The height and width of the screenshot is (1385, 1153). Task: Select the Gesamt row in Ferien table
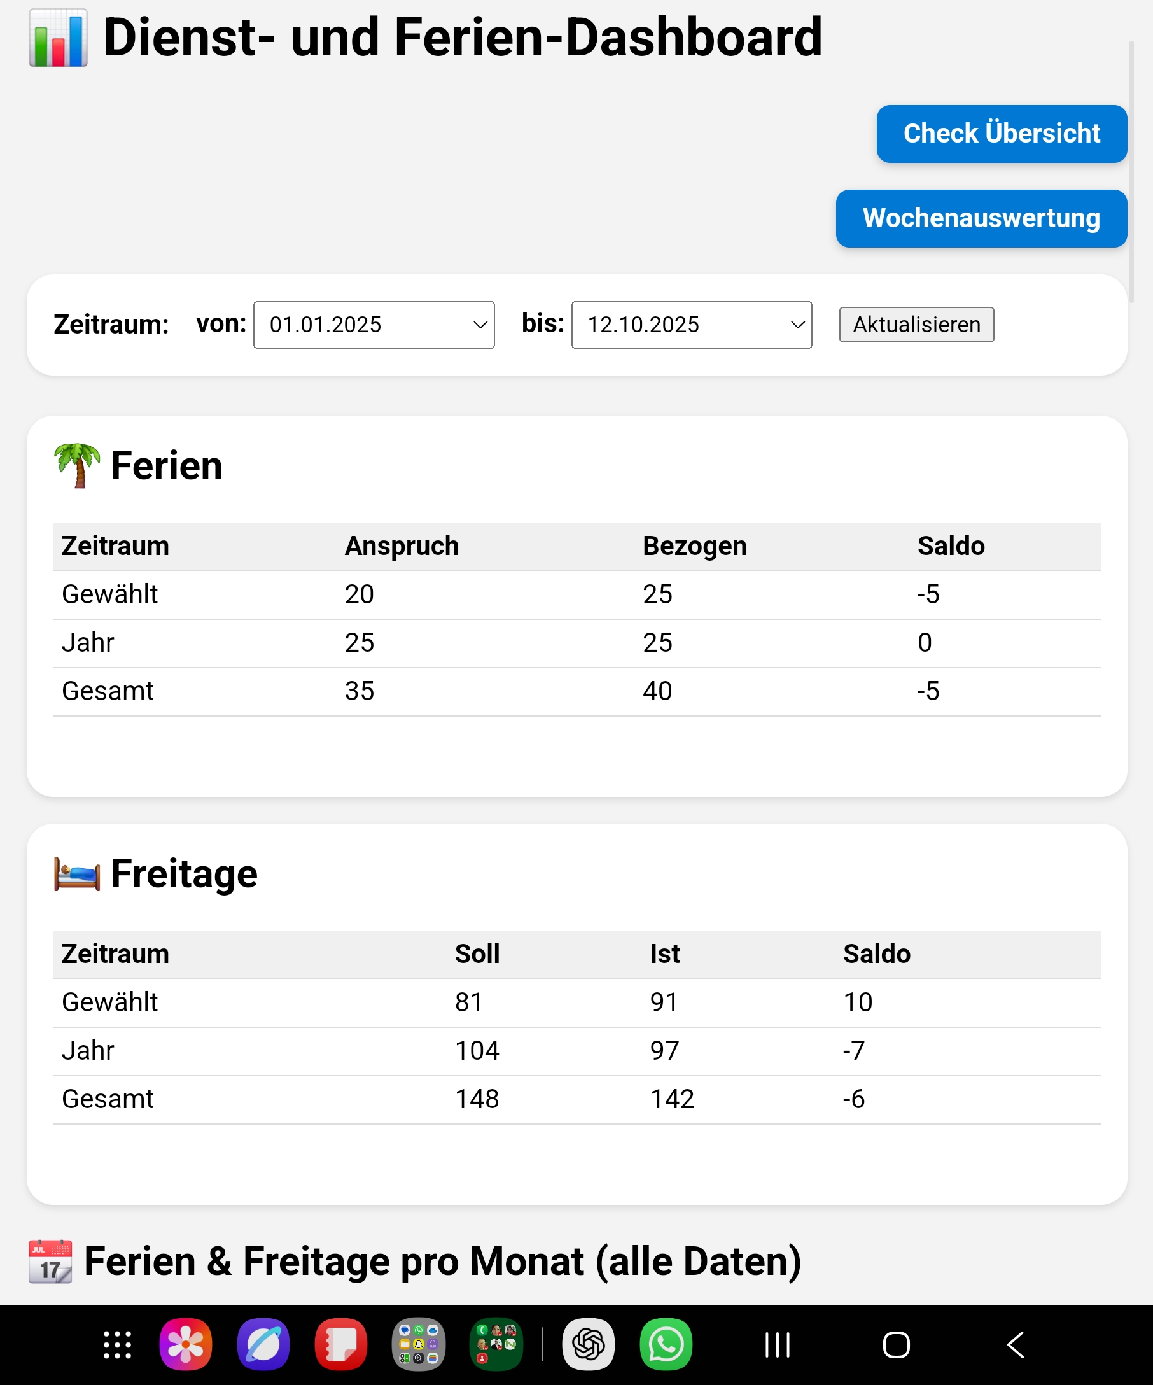click(108, 691)
